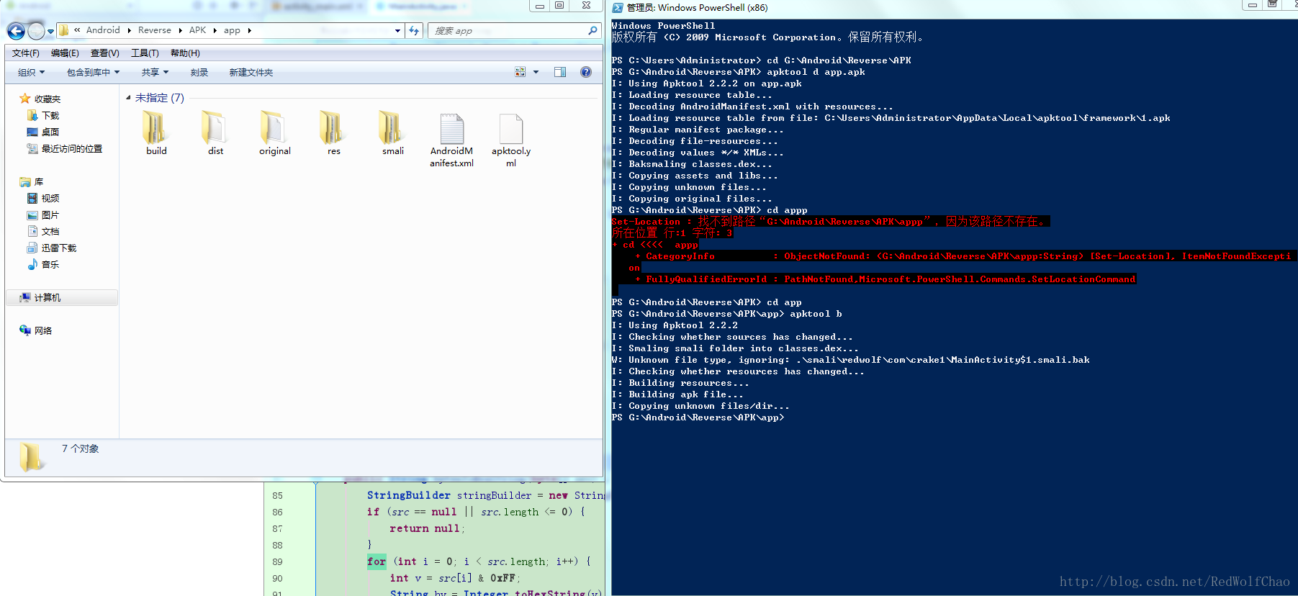Select the dist folder icon

click(x=215, y=128)
